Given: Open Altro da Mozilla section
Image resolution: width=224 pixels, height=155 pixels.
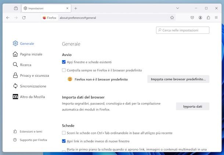Looking at the screenshot, I should click(29, 97).
